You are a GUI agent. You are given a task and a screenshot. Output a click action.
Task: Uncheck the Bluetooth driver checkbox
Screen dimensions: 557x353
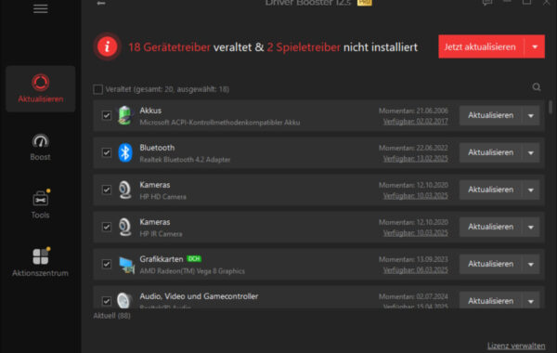pyautogui.click(x=107, y=153)
